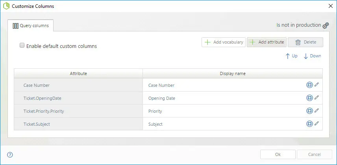Edit Case Number display name pencil
Screen dimensions: 337x165
coord(317,84)
